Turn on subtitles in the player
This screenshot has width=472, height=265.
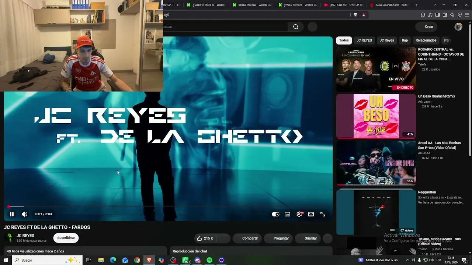(x=287, y=214)
